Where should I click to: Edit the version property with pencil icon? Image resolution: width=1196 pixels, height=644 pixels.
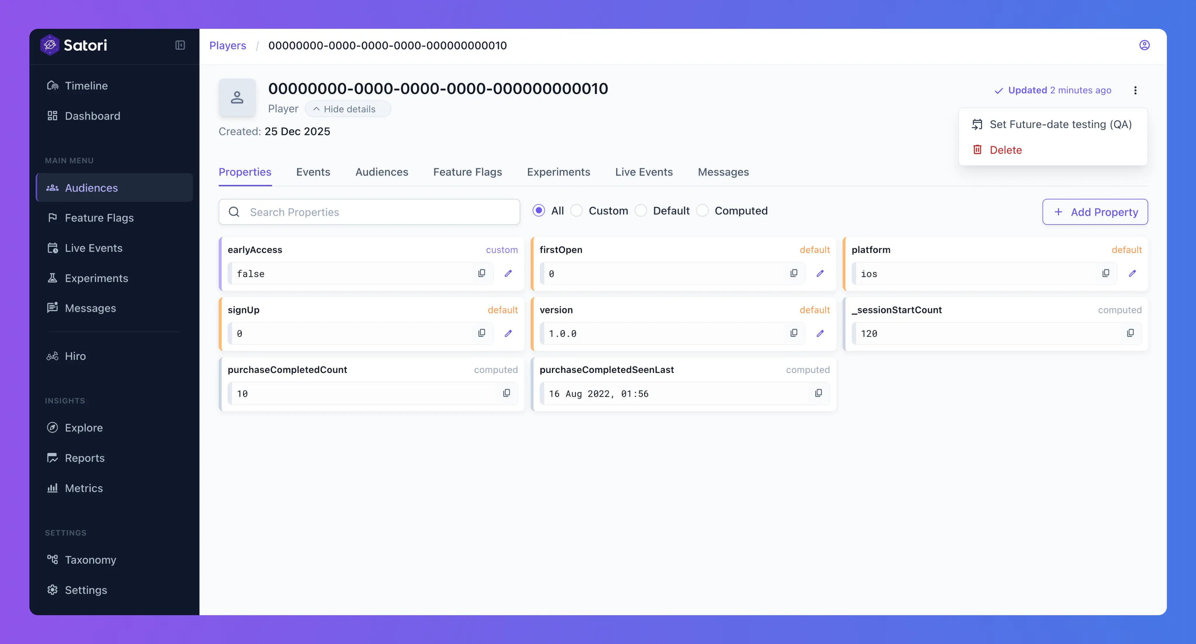click(x=820, y=333)
